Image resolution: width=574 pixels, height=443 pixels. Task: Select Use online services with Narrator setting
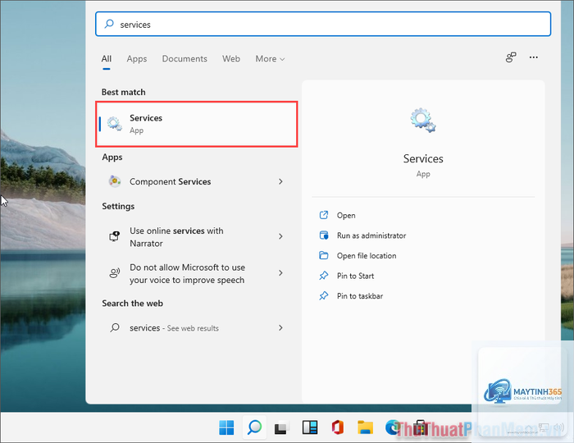[176, 237]
